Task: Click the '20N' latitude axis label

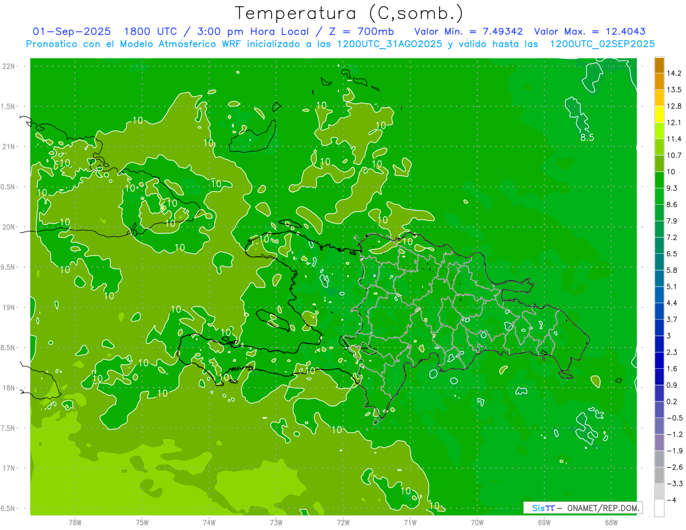Action: 9,227
